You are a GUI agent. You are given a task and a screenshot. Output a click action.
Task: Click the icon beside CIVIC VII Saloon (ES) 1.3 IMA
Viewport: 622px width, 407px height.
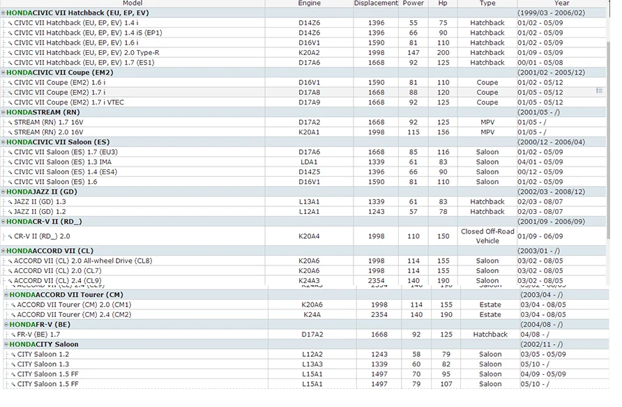point(10,162)
